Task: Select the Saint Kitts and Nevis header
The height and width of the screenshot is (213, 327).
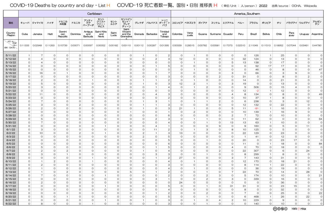Action: point(101,35)
